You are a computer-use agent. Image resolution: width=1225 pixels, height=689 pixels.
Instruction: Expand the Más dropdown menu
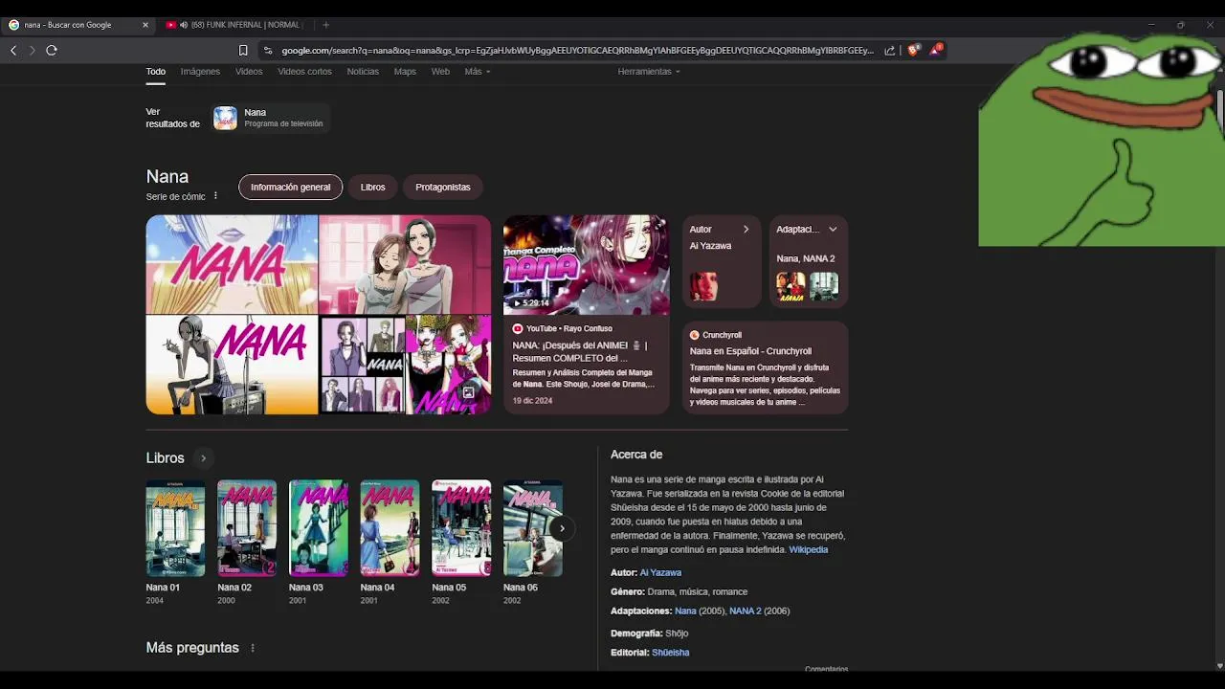(478, 72)
